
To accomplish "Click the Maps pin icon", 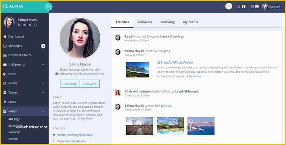I will point(5,102).
